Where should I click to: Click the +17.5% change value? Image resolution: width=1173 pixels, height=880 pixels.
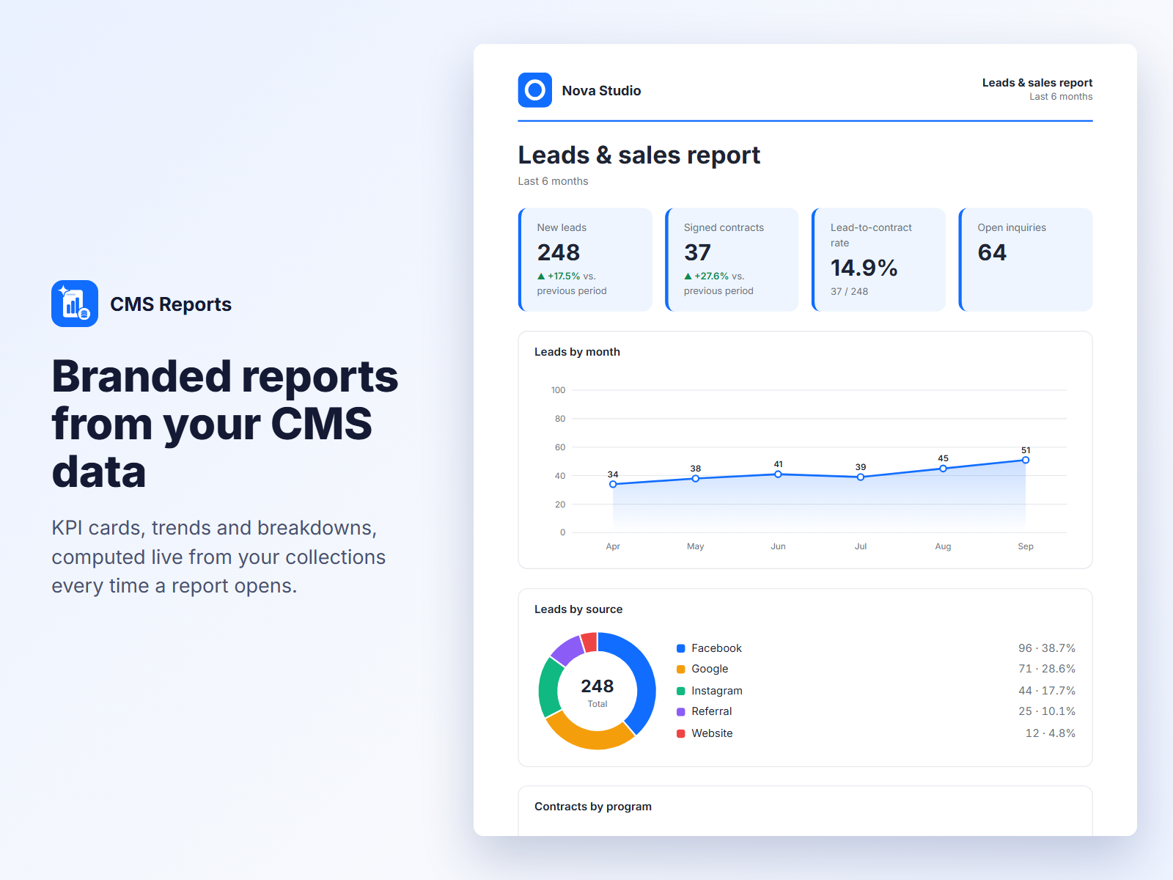[x=564, y=276]
